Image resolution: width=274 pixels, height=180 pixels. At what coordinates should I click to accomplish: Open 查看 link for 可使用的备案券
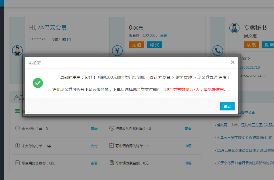(x=94, y=163)
